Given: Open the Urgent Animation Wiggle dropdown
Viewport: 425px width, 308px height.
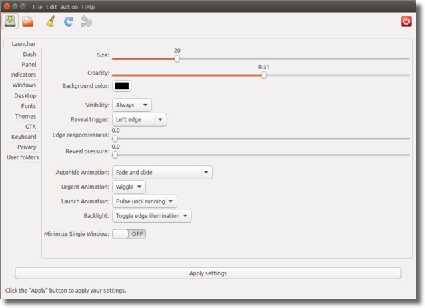Looking at the screenshot, I should 129,187.
